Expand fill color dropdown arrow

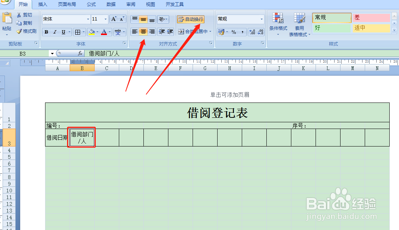98,32
